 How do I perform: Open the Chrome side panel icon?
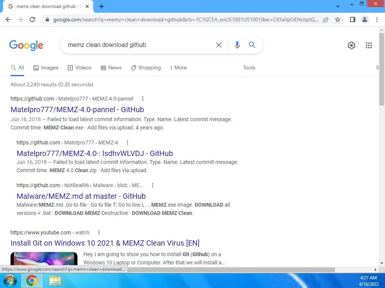[353, 19]
